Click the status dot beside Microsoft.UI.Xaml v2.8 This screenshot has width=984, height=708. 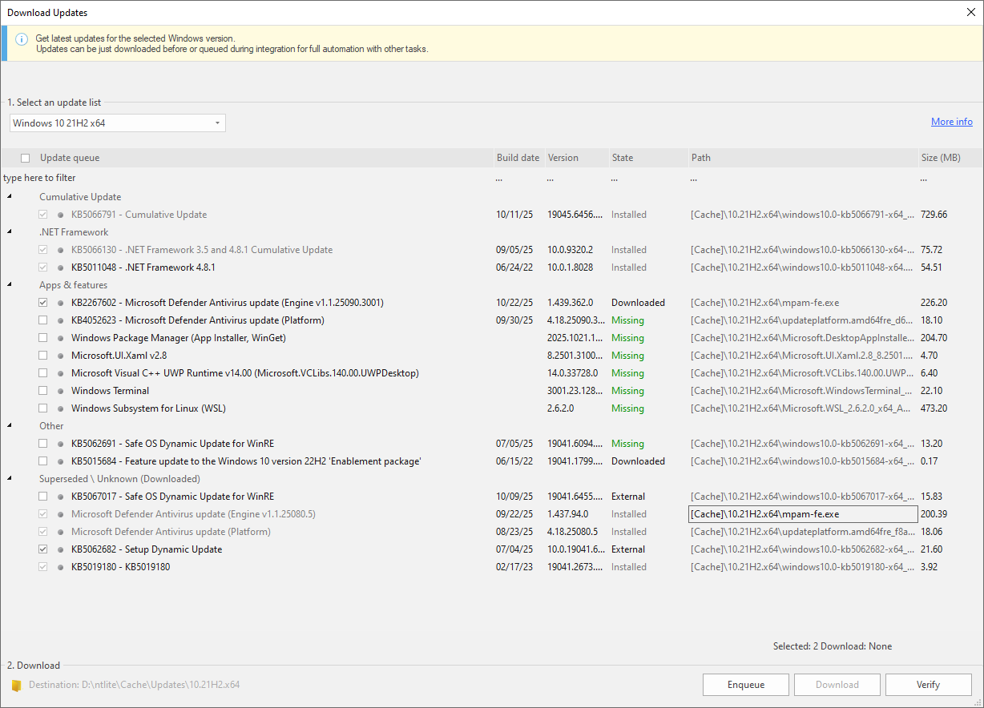point(60,356)
